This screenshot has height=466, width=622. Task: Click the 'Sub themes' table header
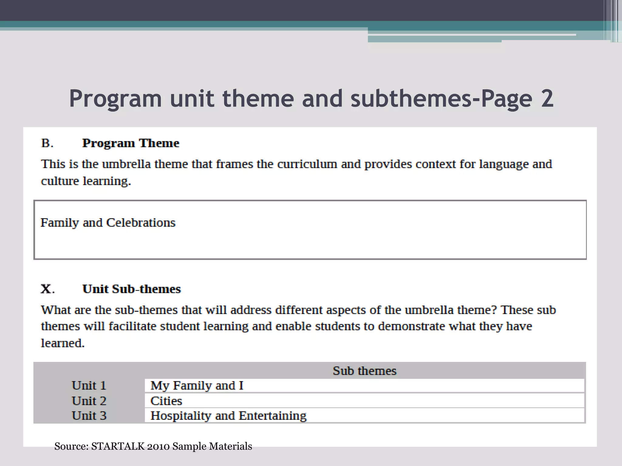364,371
